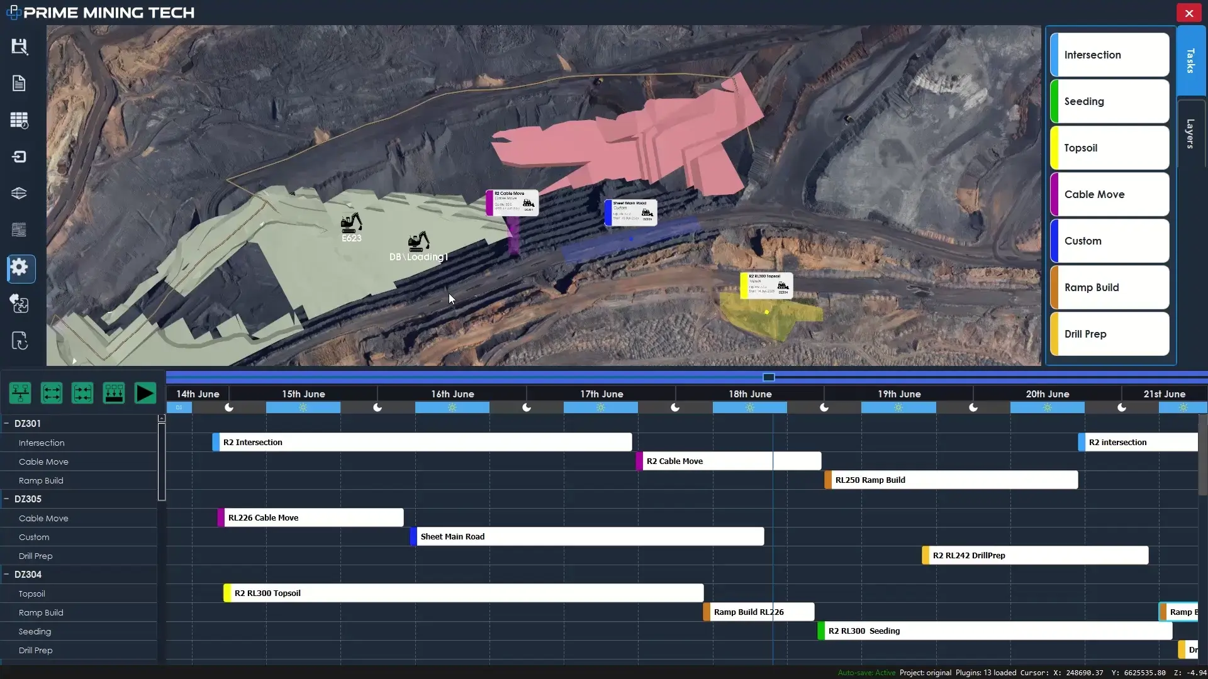1208x679 pixels.
Task: Click the compress inward arrows timeline button
Action: pos(82,394)
